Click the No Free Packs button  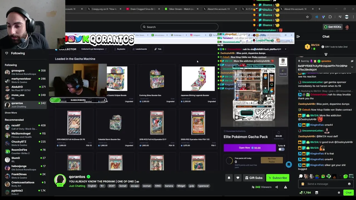(272, 160)
